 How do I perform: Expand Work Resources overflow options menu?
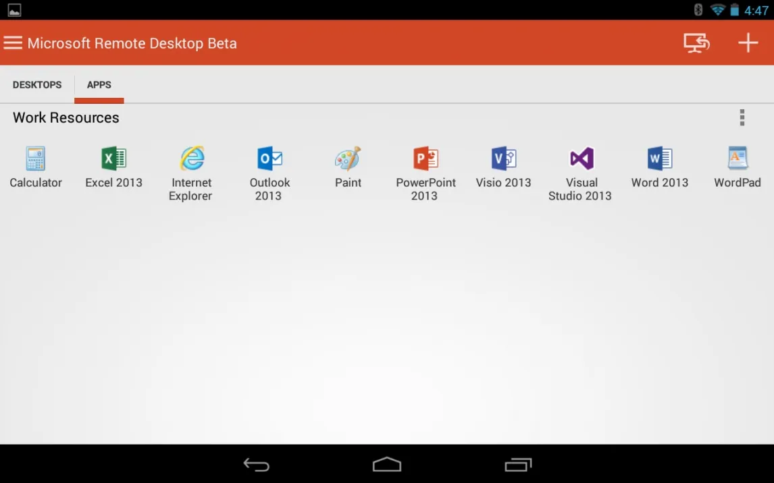click(x=742, y=118)
